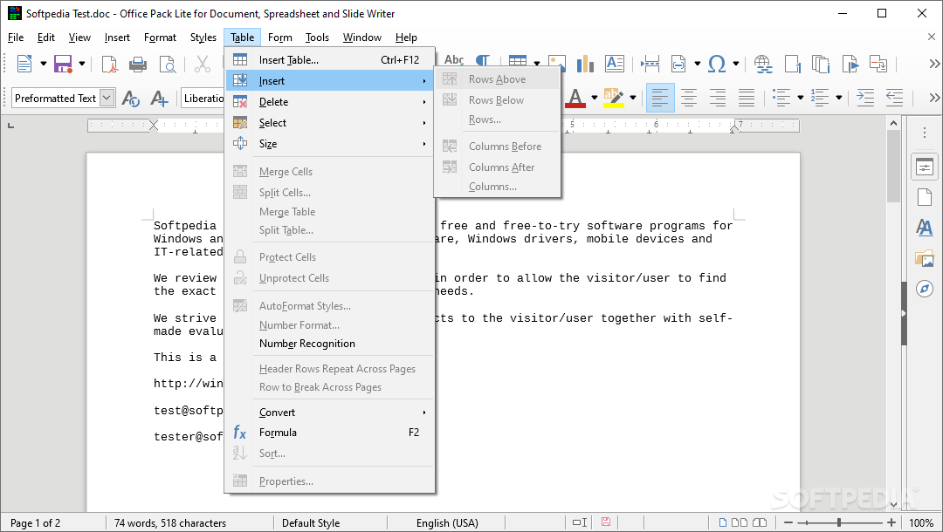
Task: Insert a footnote icon
Action: tap(793, 64)
